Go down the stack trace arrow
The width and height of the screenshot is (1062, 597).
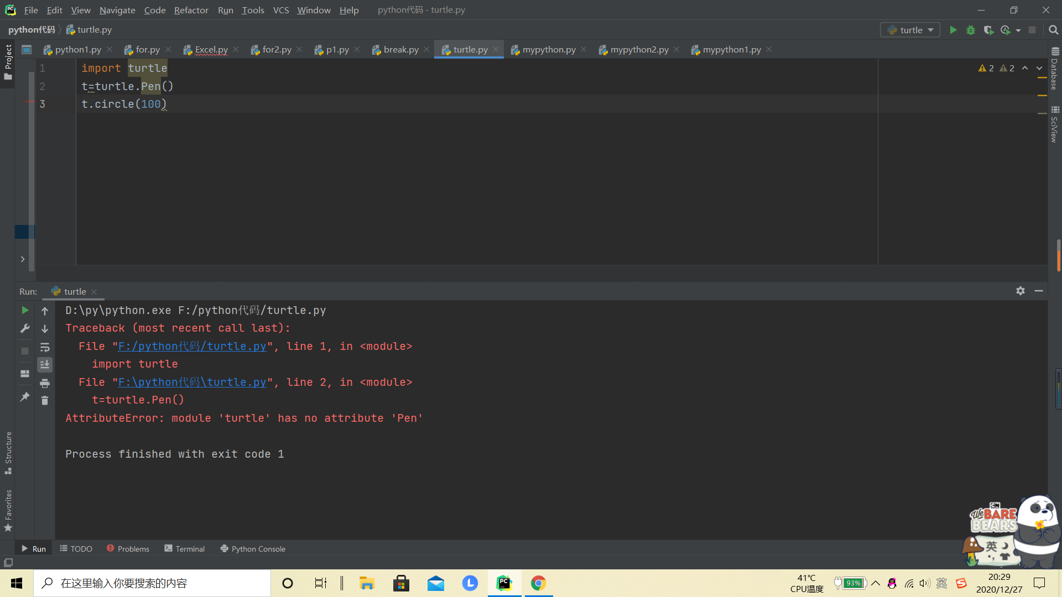45,329
